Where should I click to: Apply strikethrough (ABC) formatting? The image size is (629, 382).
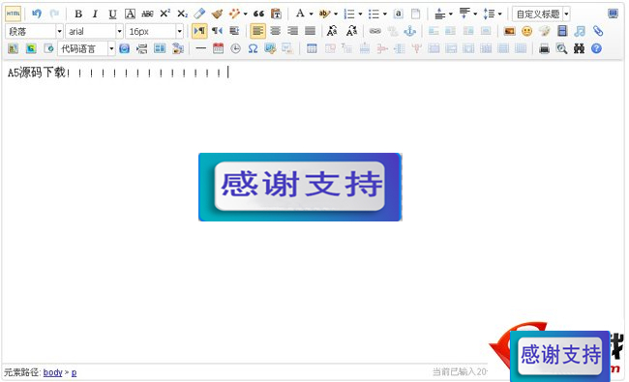click(147, 15)
